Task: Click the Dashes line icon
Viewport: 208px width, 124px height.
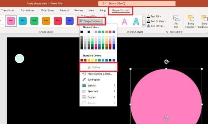Action: pos(84,97)
